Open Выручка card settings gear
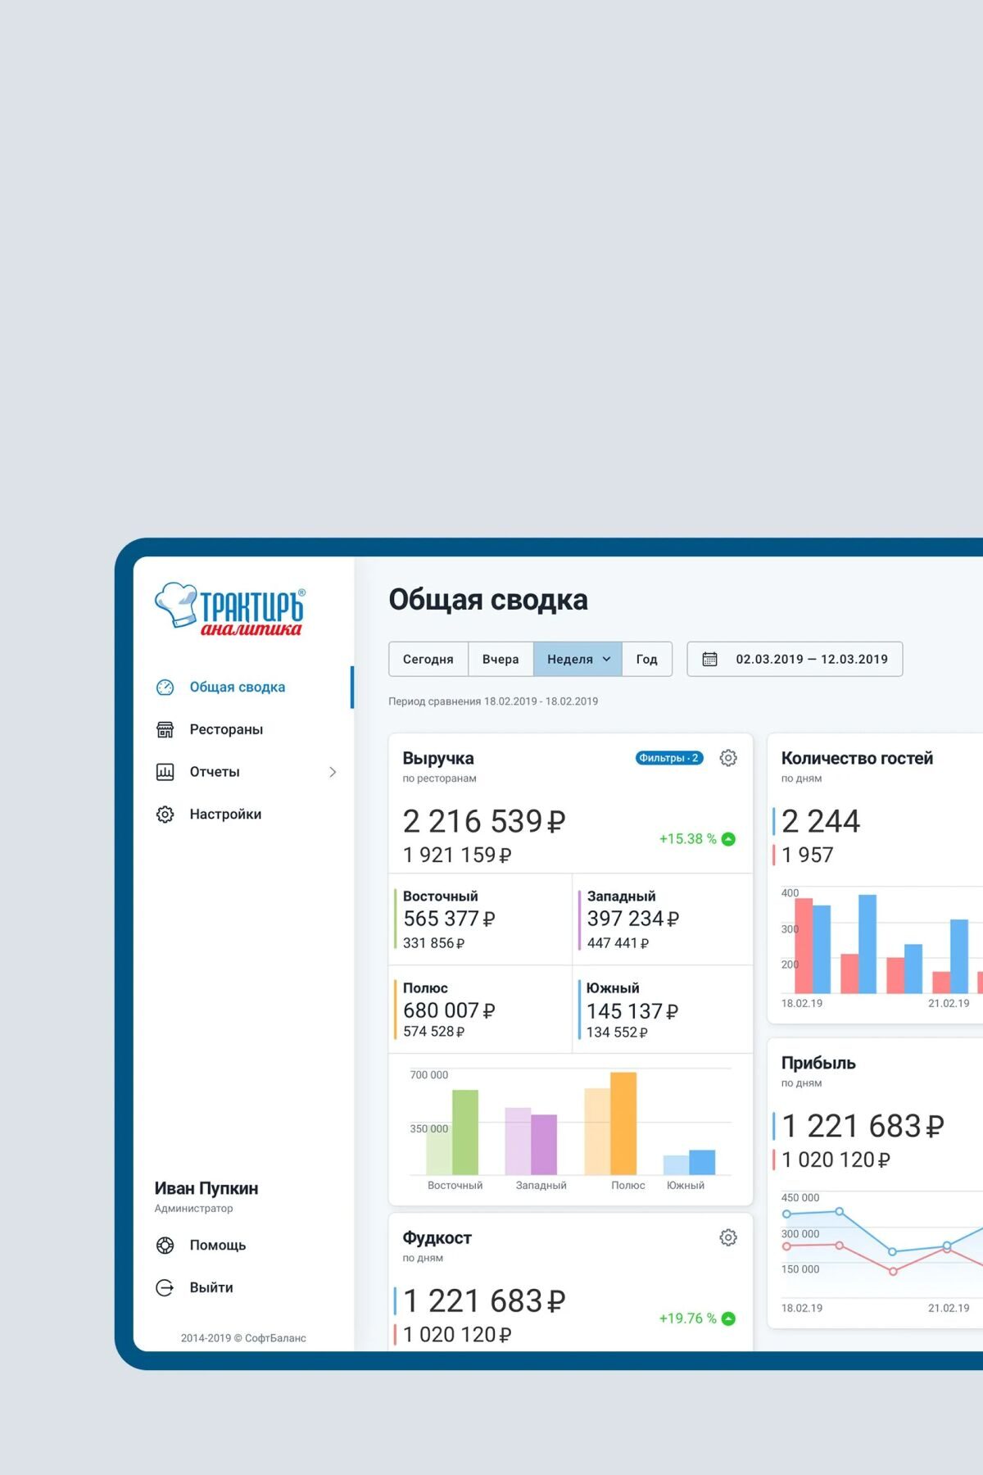 (x=727, y=758)
